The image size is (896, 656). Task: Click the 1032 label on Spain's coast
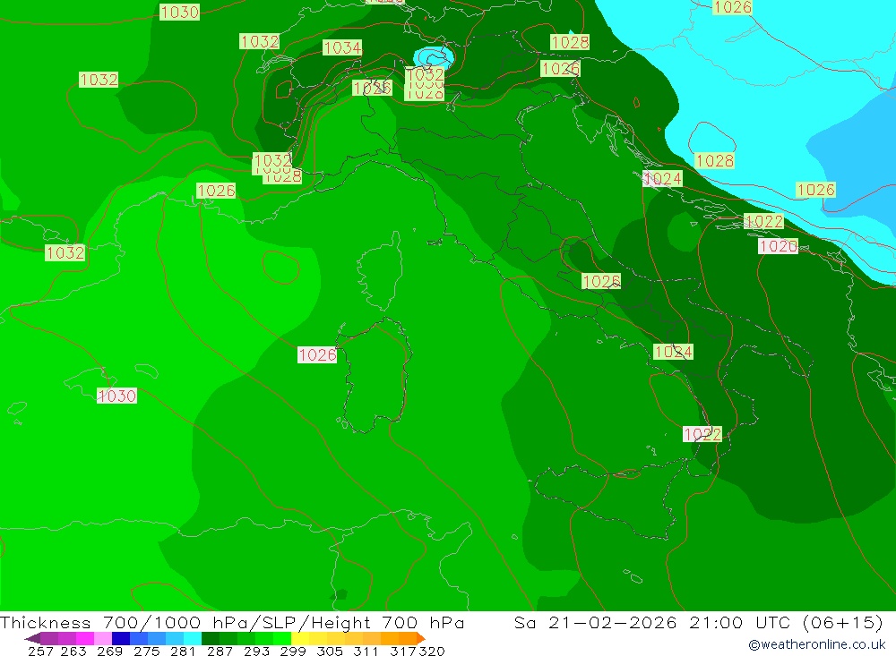[x=65, y=252]
